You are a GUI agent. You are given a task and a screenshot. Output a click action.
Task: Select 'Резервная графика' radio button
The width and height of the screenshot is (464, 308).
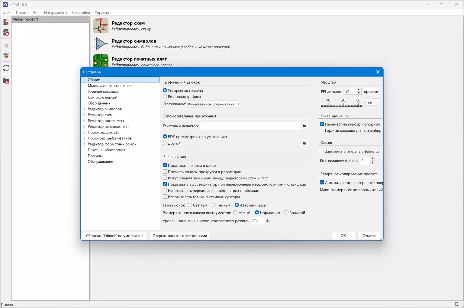pyautogui.click(x=165, y=97)
